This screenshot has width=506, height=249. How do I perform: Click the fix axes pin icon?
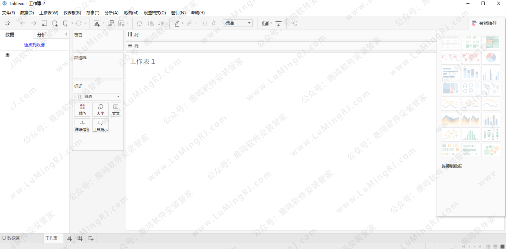coord(213,23)
